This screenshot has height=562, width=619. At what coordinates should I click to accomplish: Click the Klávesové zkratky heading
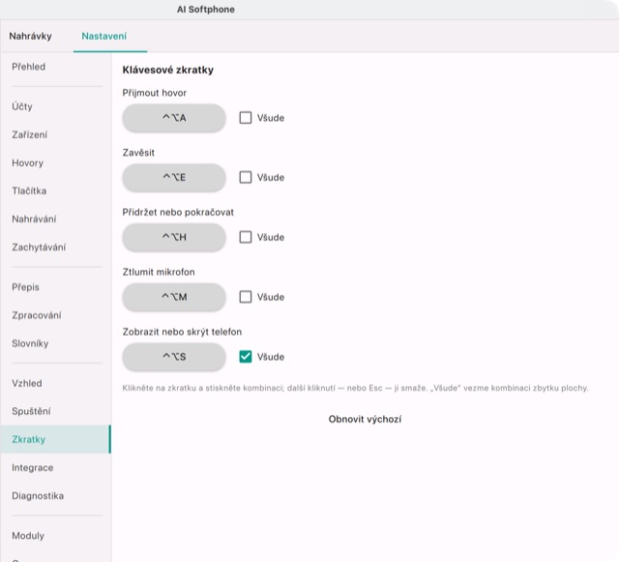click(167, 70)
